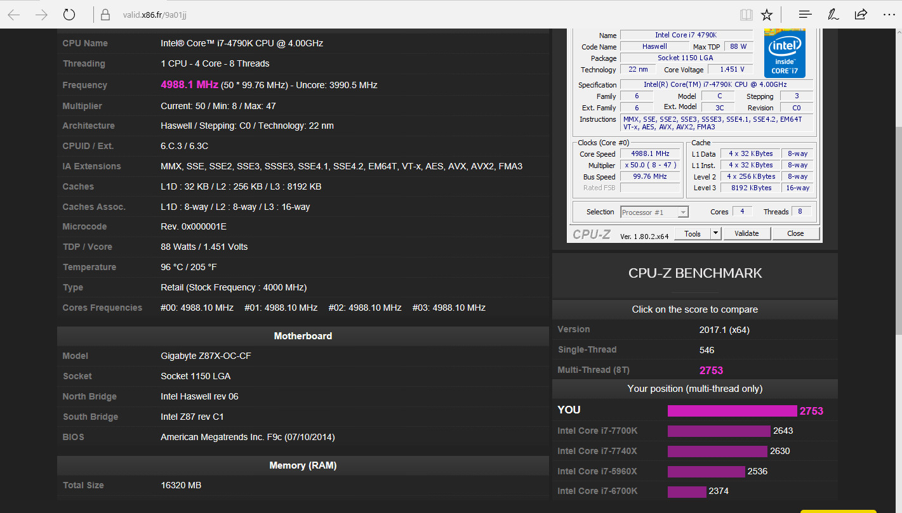Click "Your position (multi-thread only)" header
This screenshot has height=513, width=902.
(x=695, y=389)
